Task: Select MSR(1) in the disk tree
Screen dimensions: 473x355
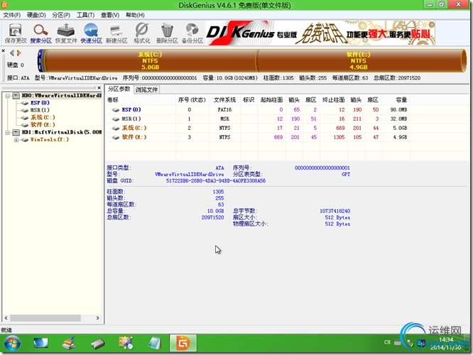Action: pyautogui.click(x=40, y=110)
